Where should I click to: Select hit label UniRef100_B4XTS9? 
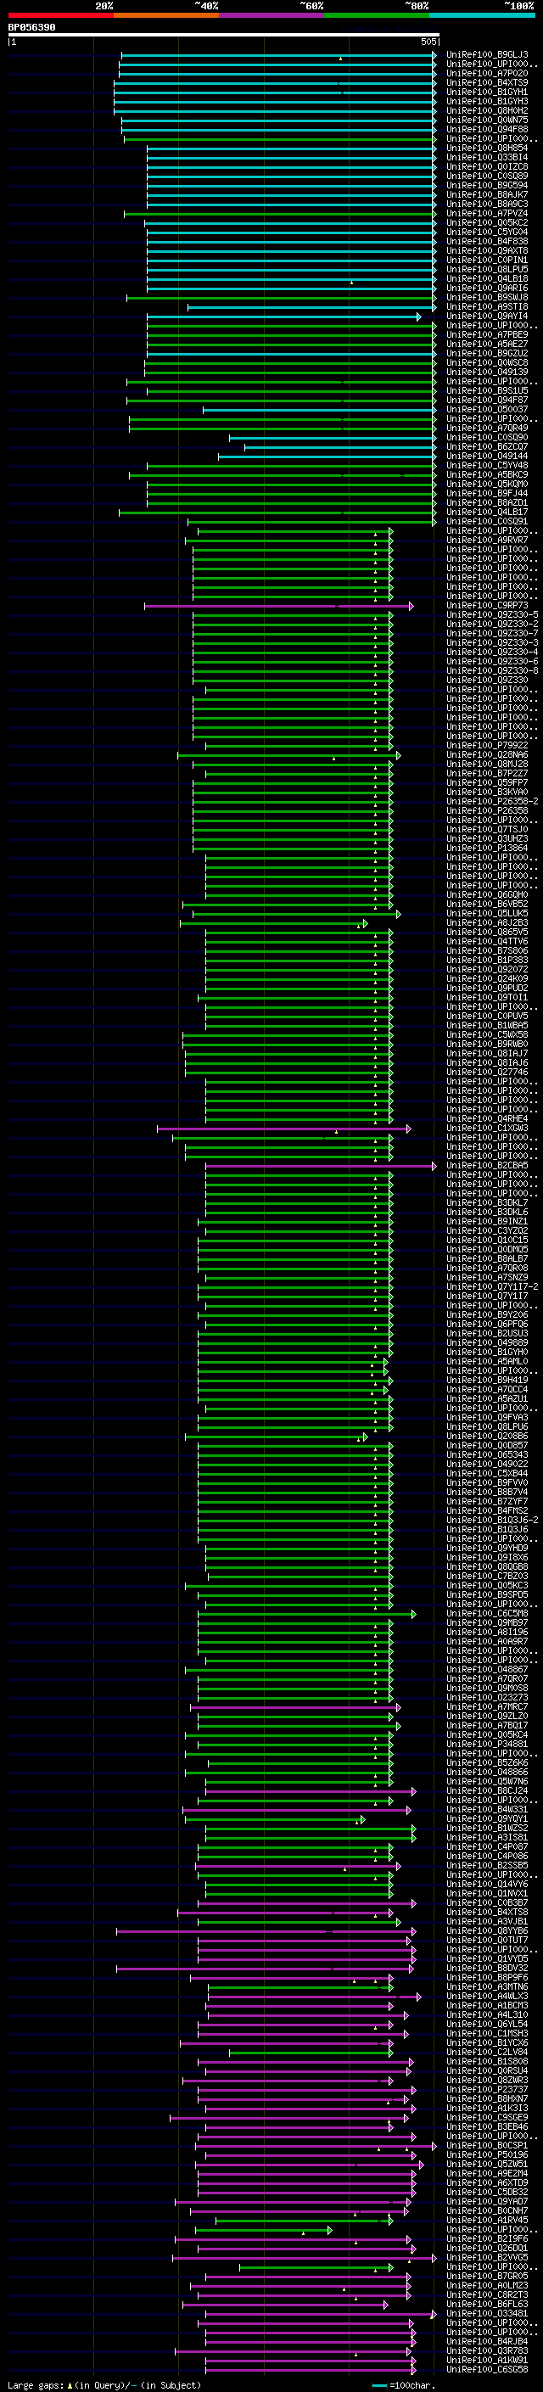click(x=487, y=82)
